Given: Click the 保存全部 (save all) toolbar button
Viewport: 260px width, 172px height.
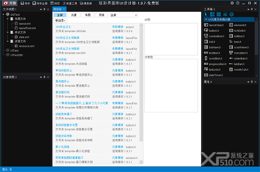Looking at the screenshot, I should click(40, 3).
